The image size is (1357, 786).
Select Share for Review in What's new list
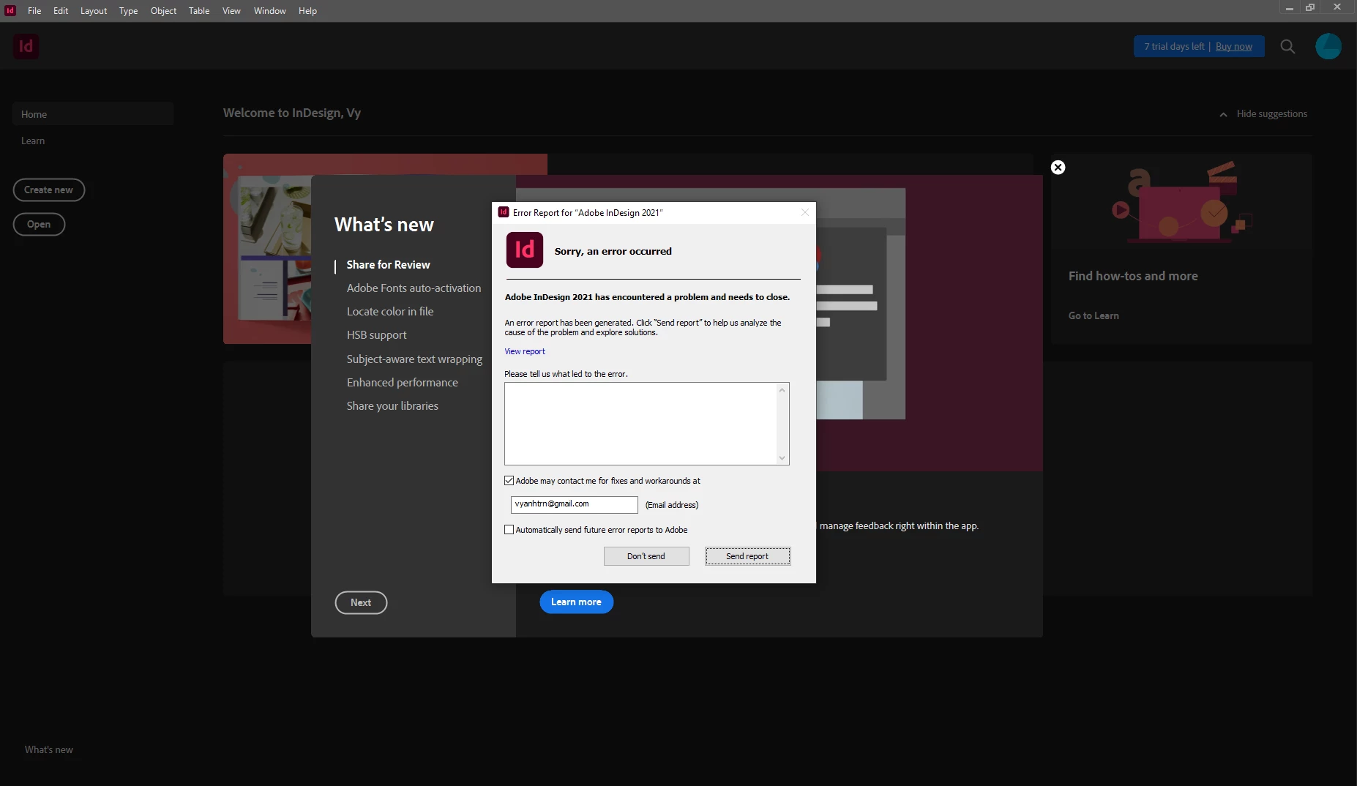tap(388, 264)
